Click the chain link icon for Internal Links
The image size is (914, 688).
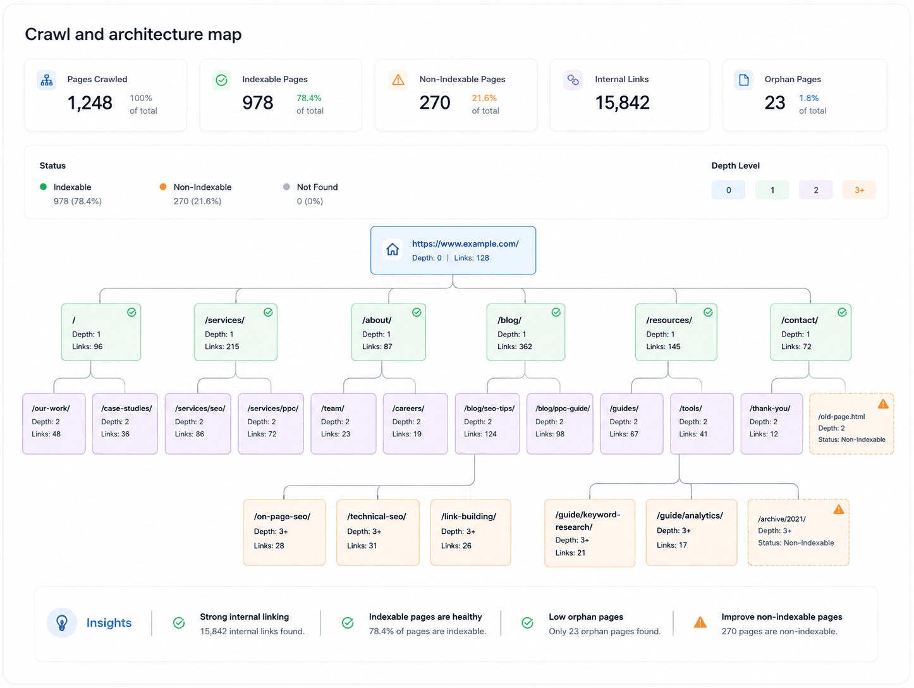pyautogui.click(x=573, y=80)
